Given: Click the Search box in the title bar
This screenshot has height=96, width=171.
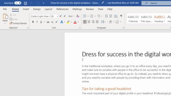Looking at the screenshot, I should tap(156, 3).
